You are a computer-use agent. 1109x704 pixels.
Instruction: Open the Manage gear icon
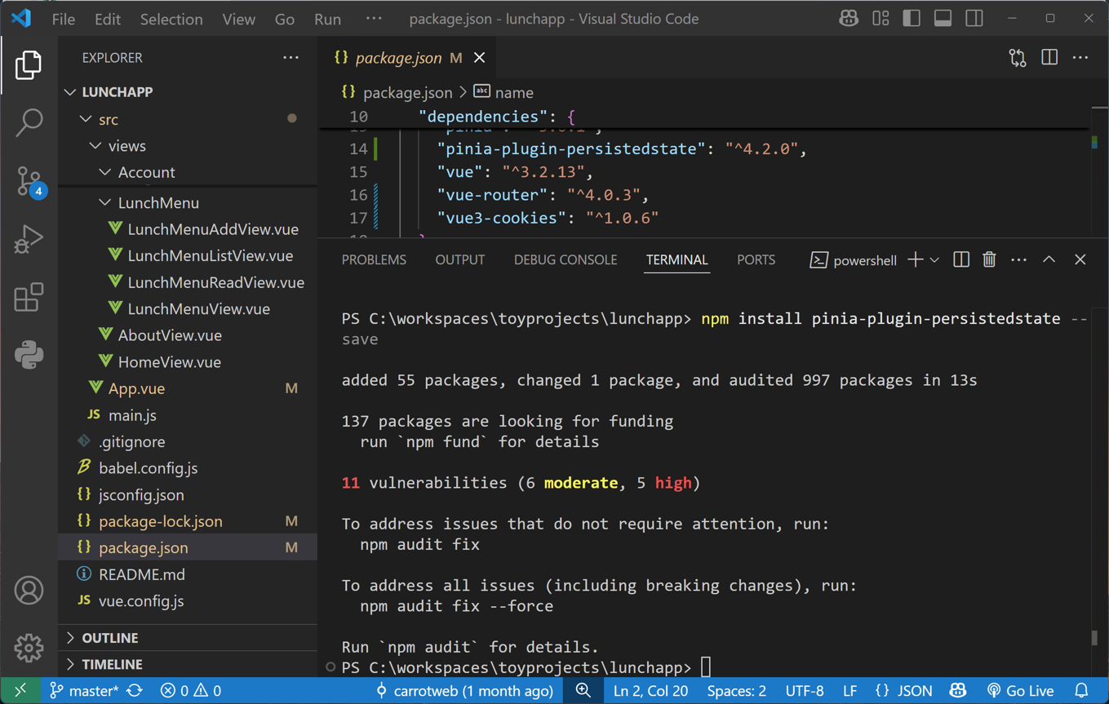[x=29, y=648]
